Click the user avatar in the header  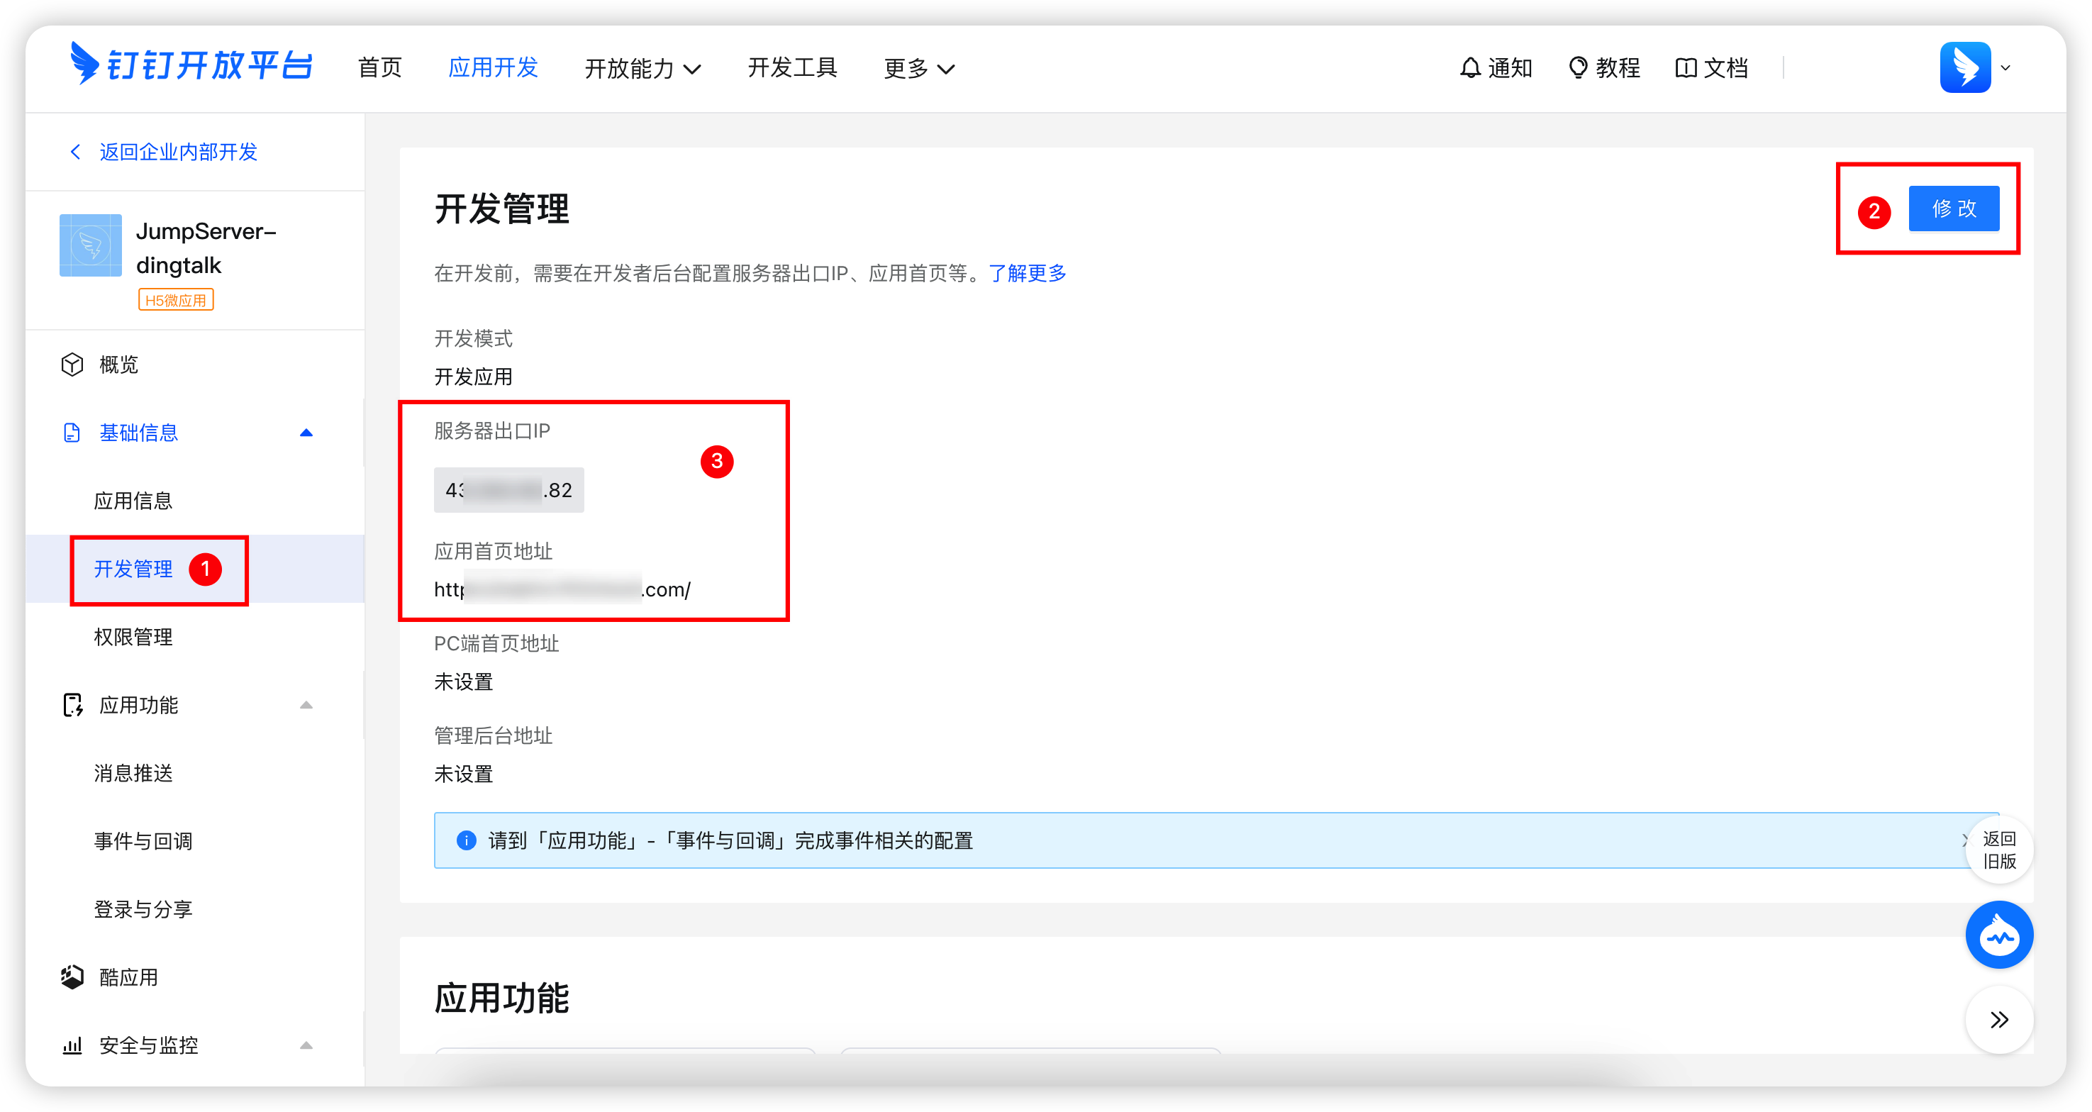point(1965,67)
